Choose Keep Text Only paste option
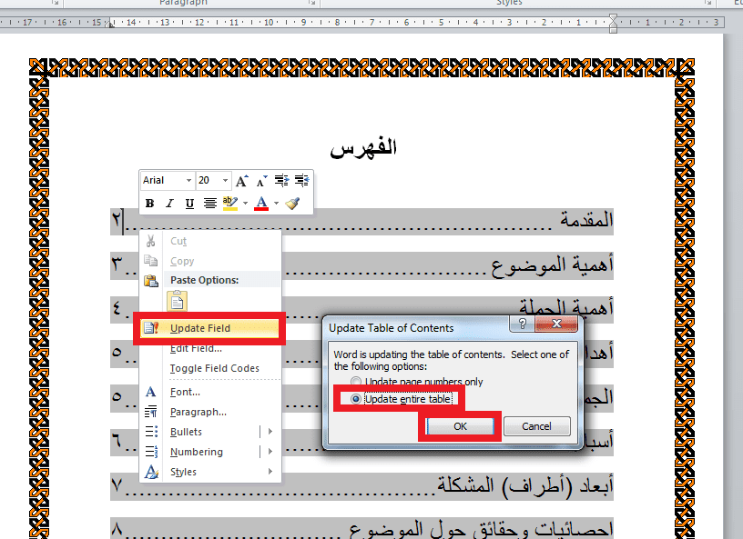This screenshot has width=743, height=539. click(x=178, y=301)
